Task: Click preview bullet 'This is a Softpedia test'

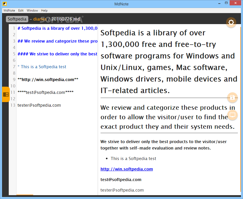Action: click(x=133, y=158)
